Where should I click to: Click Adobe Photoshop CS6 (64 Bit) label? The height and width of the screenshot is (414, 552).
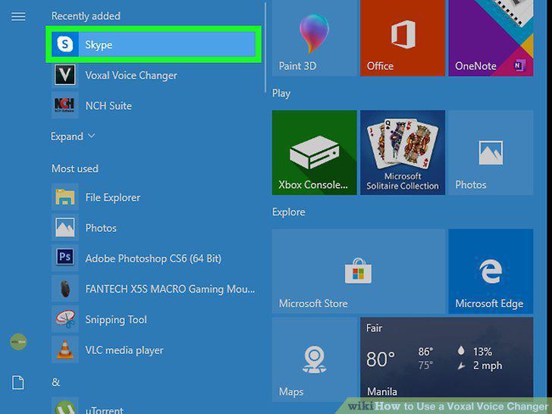pos(153,259)
